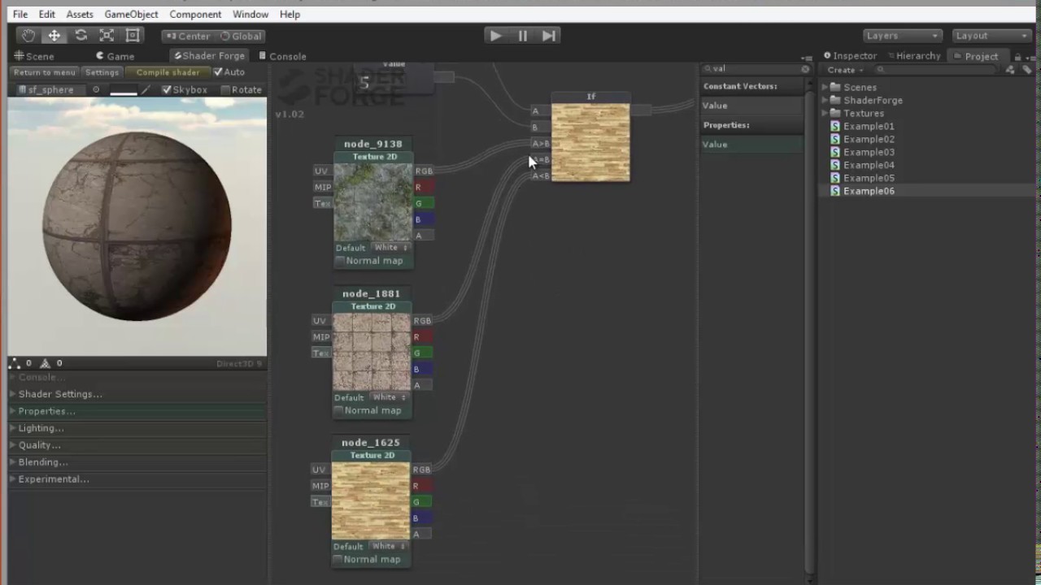Enable the Rotate checkbox in the preview

pos(225,89)
